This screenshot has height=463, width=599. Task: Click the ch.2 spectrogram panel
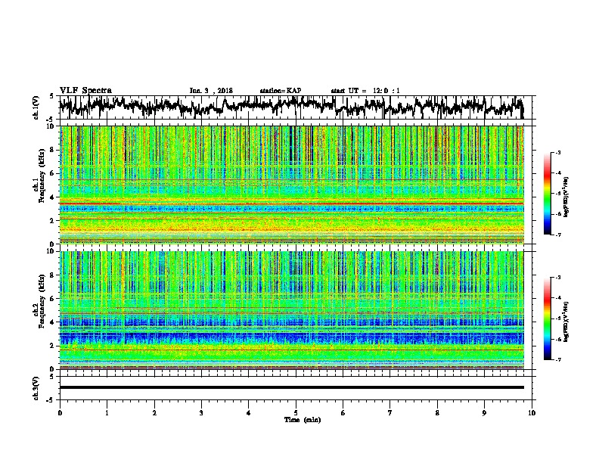pyautogui.click(x=292, y=310)
